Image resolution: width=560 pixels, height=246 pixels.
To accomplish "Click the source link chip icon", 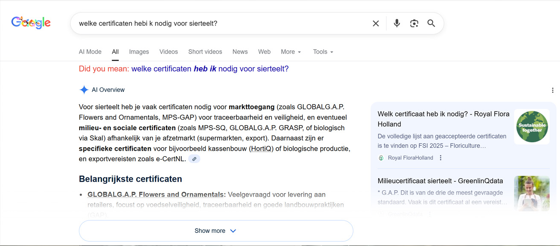I will (x=194, y=159).
